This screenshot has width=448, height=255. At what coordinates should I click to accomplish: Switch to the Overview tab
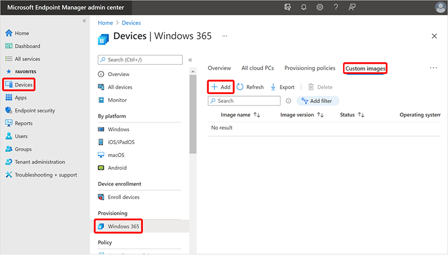pos(219,68)
